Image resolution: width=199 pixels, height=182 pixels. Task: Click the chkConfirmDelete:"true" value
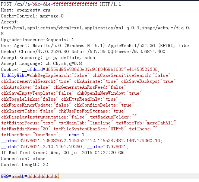click(104, 105)
